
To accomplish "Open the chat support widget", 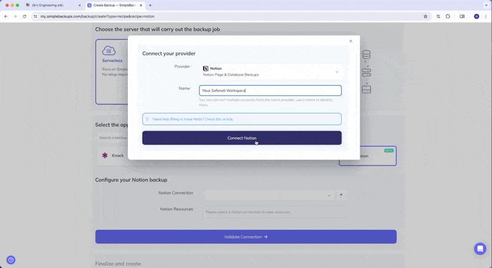I will pos(480,249).
